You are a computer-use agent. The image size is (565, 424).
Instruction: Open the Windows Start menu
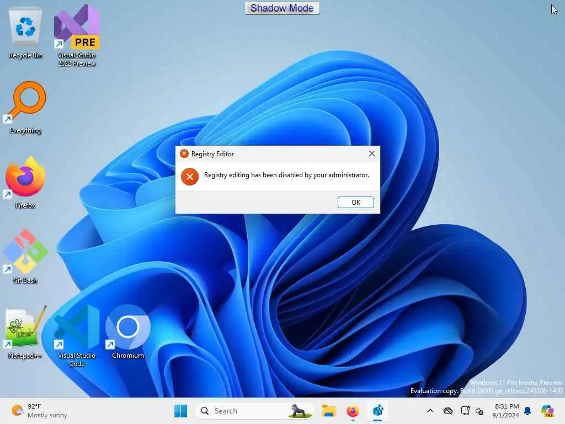point(180,411)
